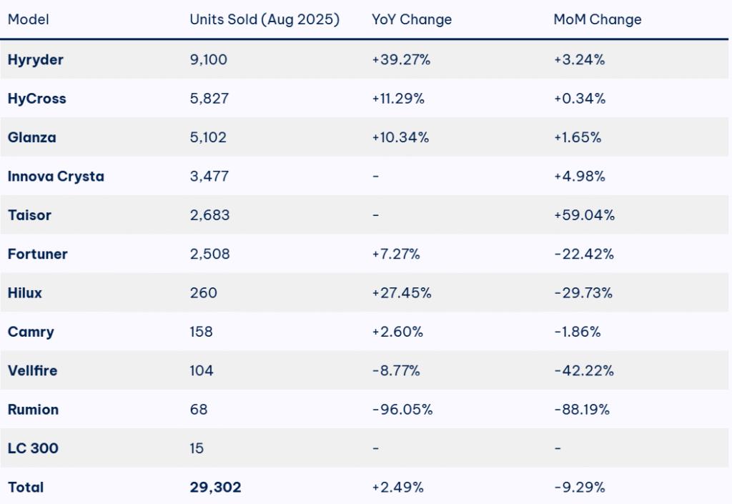Click the Glanza units value 5,102
732x504 pixels.
(209, 137)
